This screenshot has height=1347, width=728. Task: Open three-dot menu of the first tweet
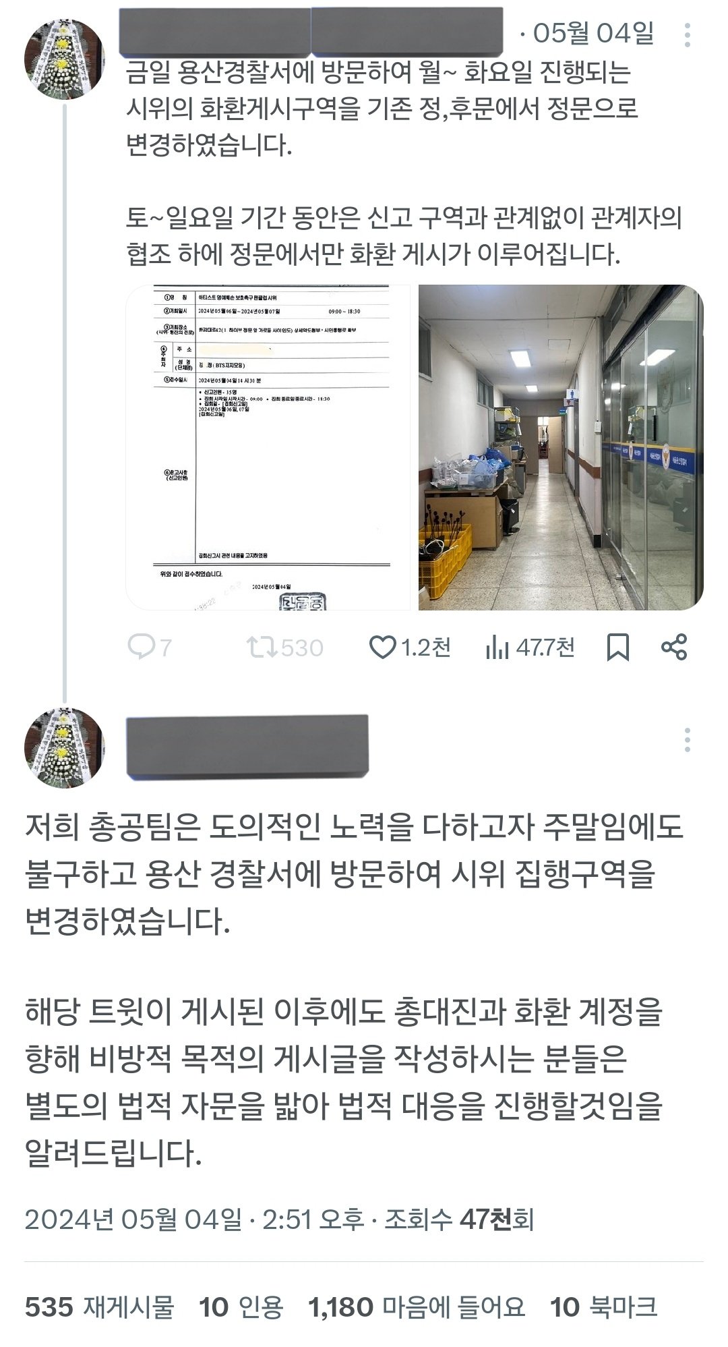[687, 35]
